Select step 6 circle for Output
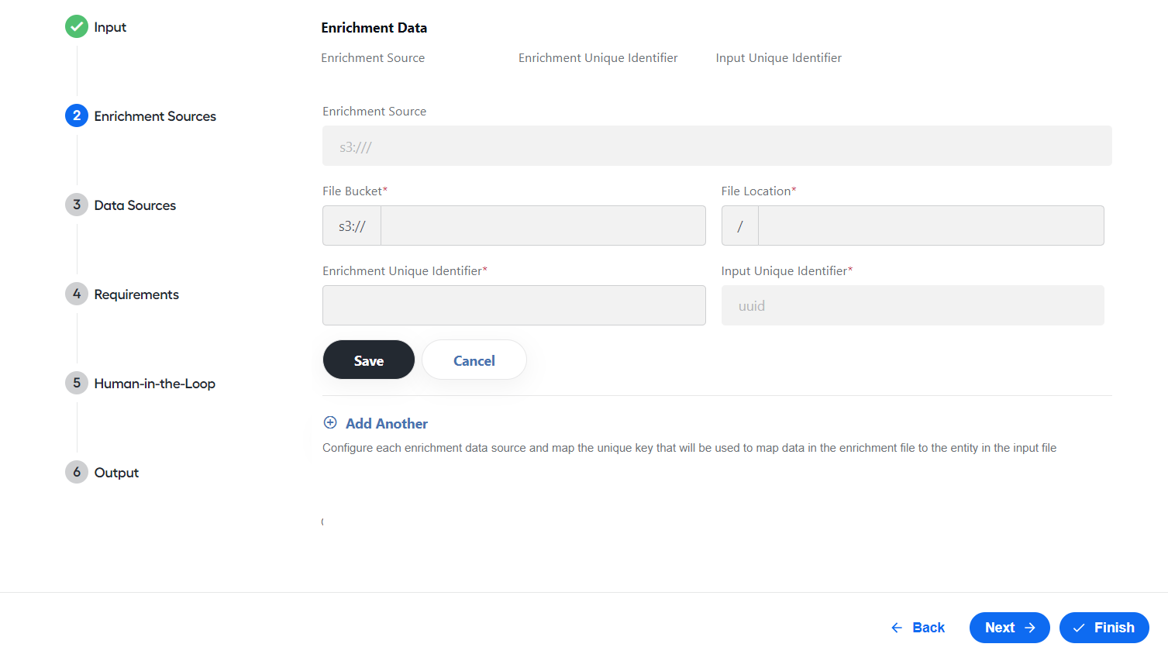This screenshot has height=661, width=1168. click(x=77, y=472)
